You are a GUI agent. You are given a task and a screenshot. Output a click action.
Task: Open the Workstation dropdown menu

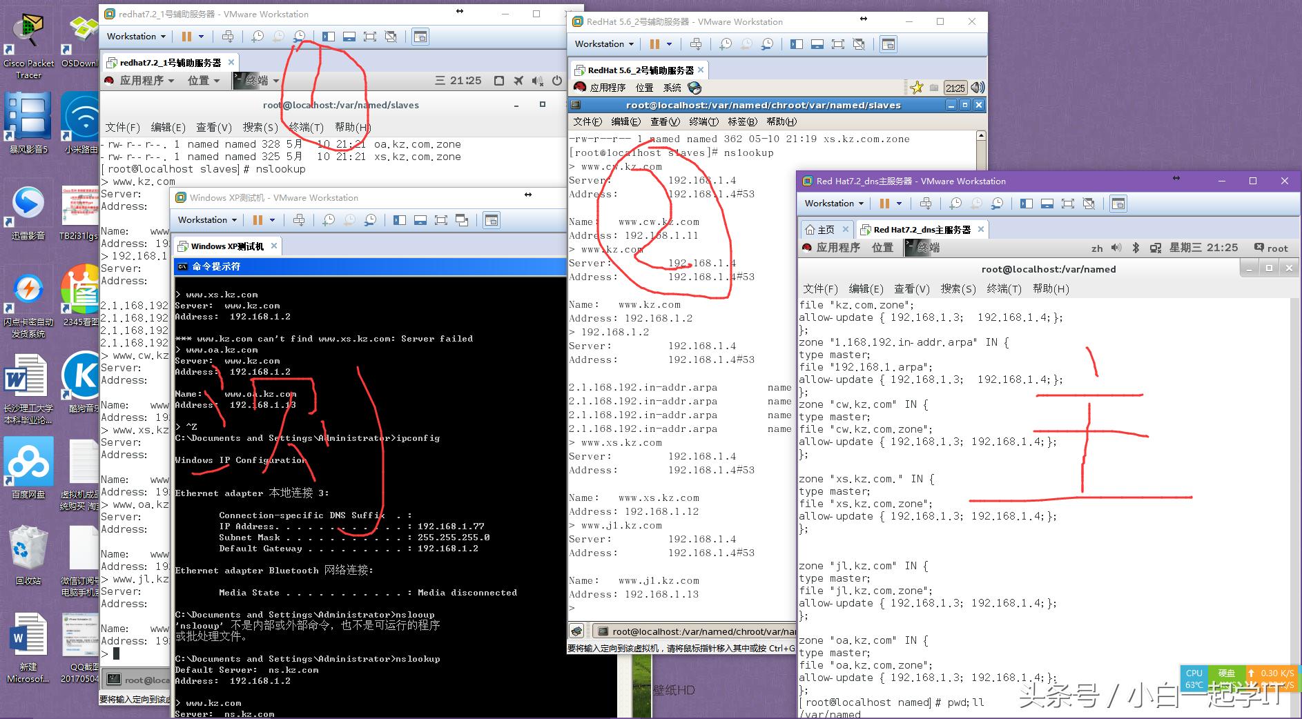[x=134, y=36]
